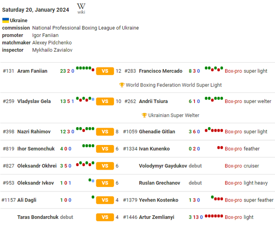Click Ivan Kunenko's two red form dots
275x227 pixels.
coord(220,148)
